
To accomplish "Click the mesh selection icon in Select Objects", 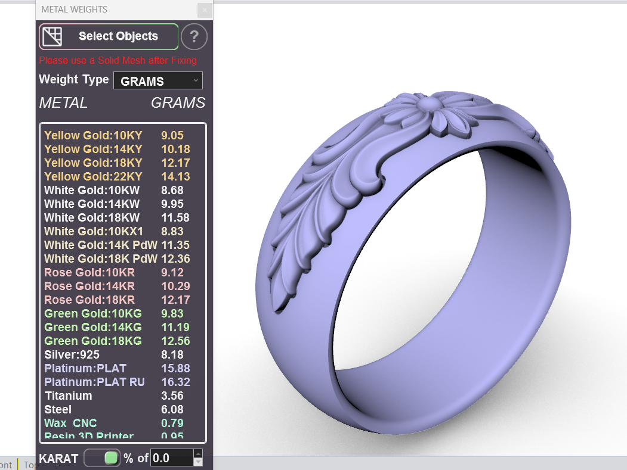I will click(52, 36).
